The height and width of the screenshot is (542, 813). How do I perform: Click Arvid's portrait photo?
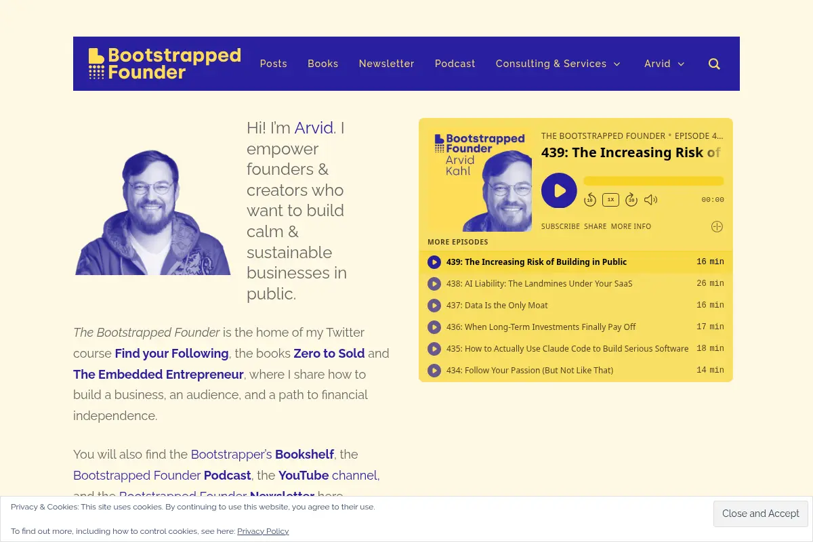click(x=153, y=211)
